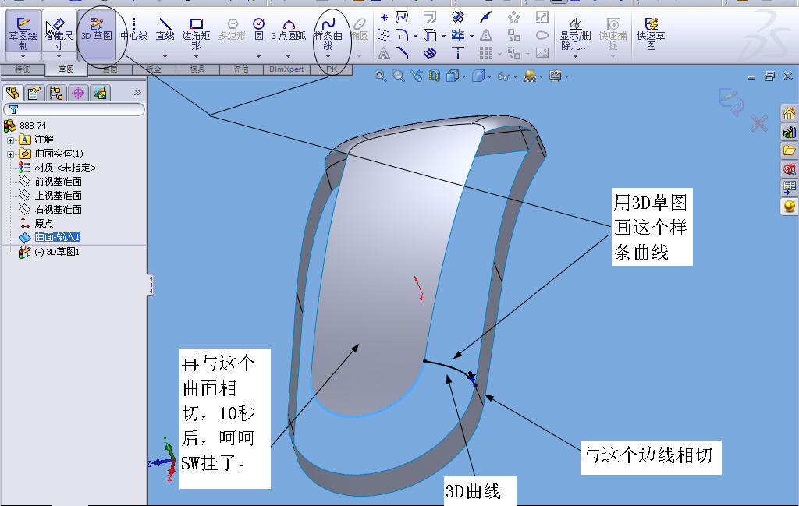Click the trim entities scissors icon

point(457,35)
